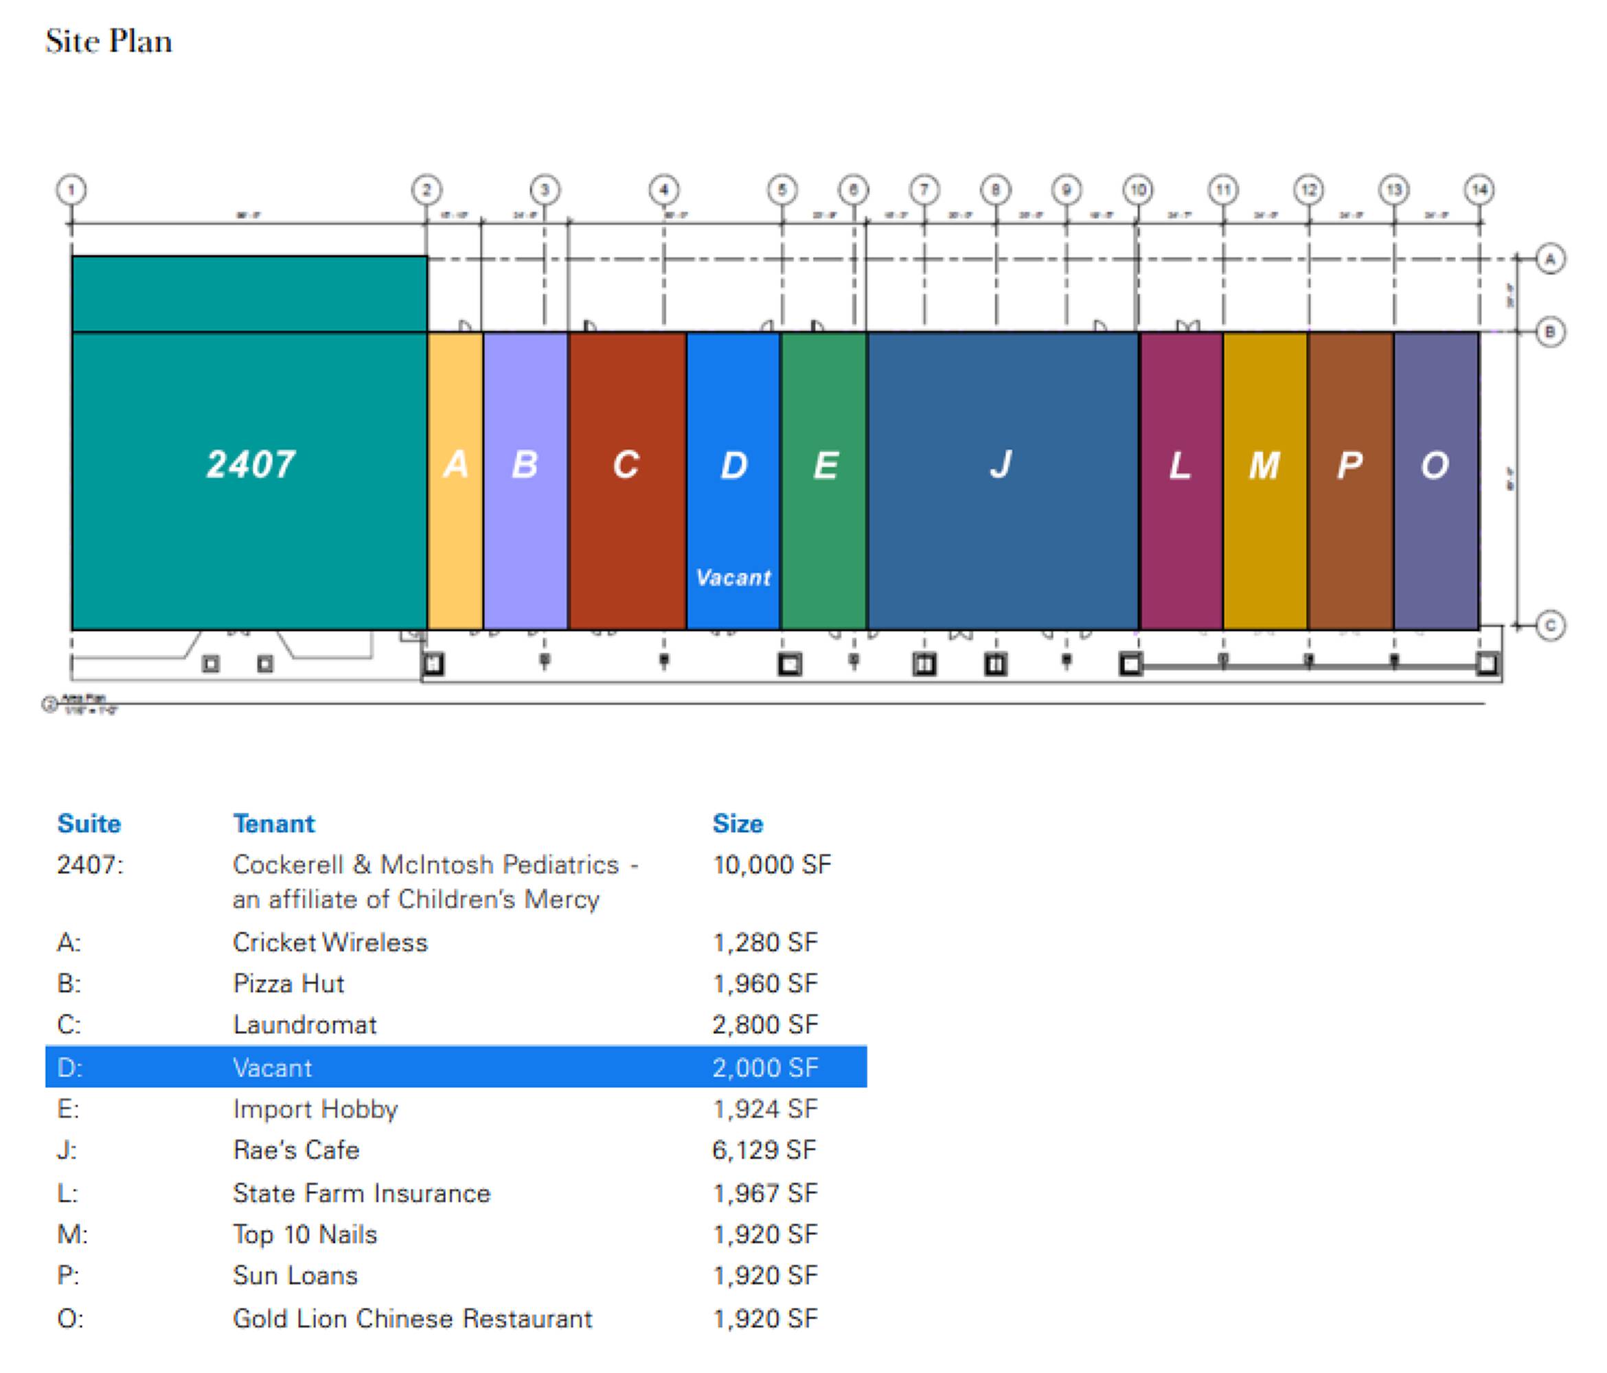Click the teal 2407 suite block
The width and height of the screenshot is (1607, 1373).
[249, 465]
